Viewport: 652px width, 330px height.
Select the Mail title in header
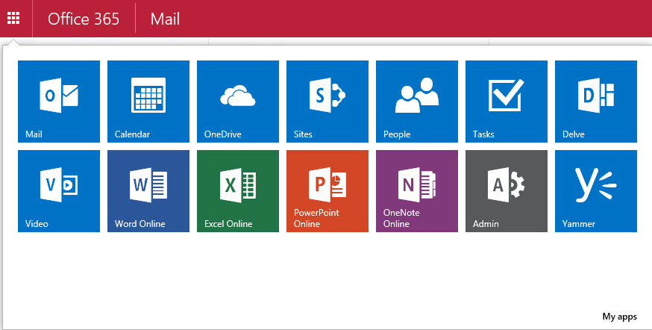[165, 19]
